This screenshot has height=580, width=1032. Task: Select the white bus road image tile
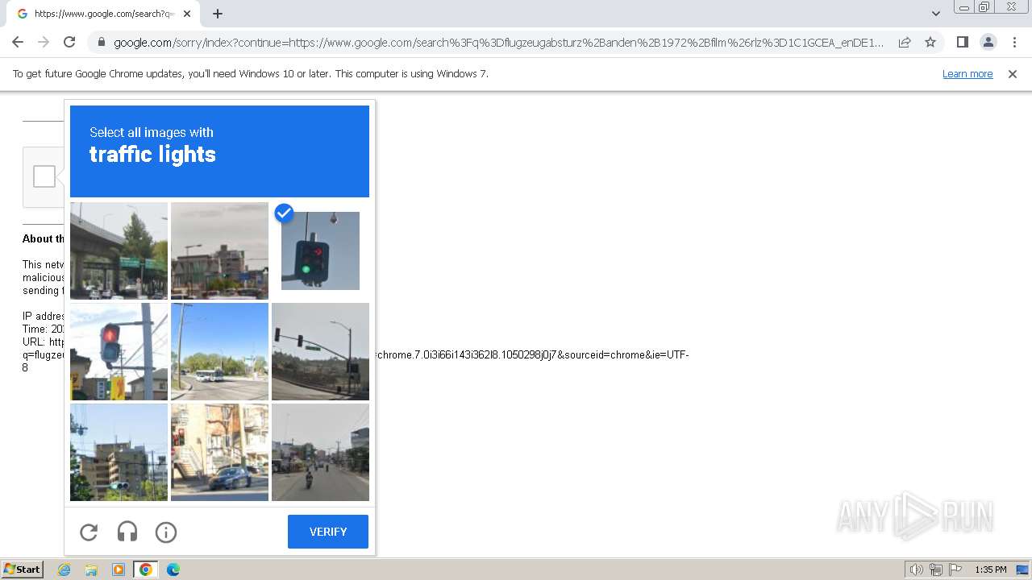coord(219,351)
